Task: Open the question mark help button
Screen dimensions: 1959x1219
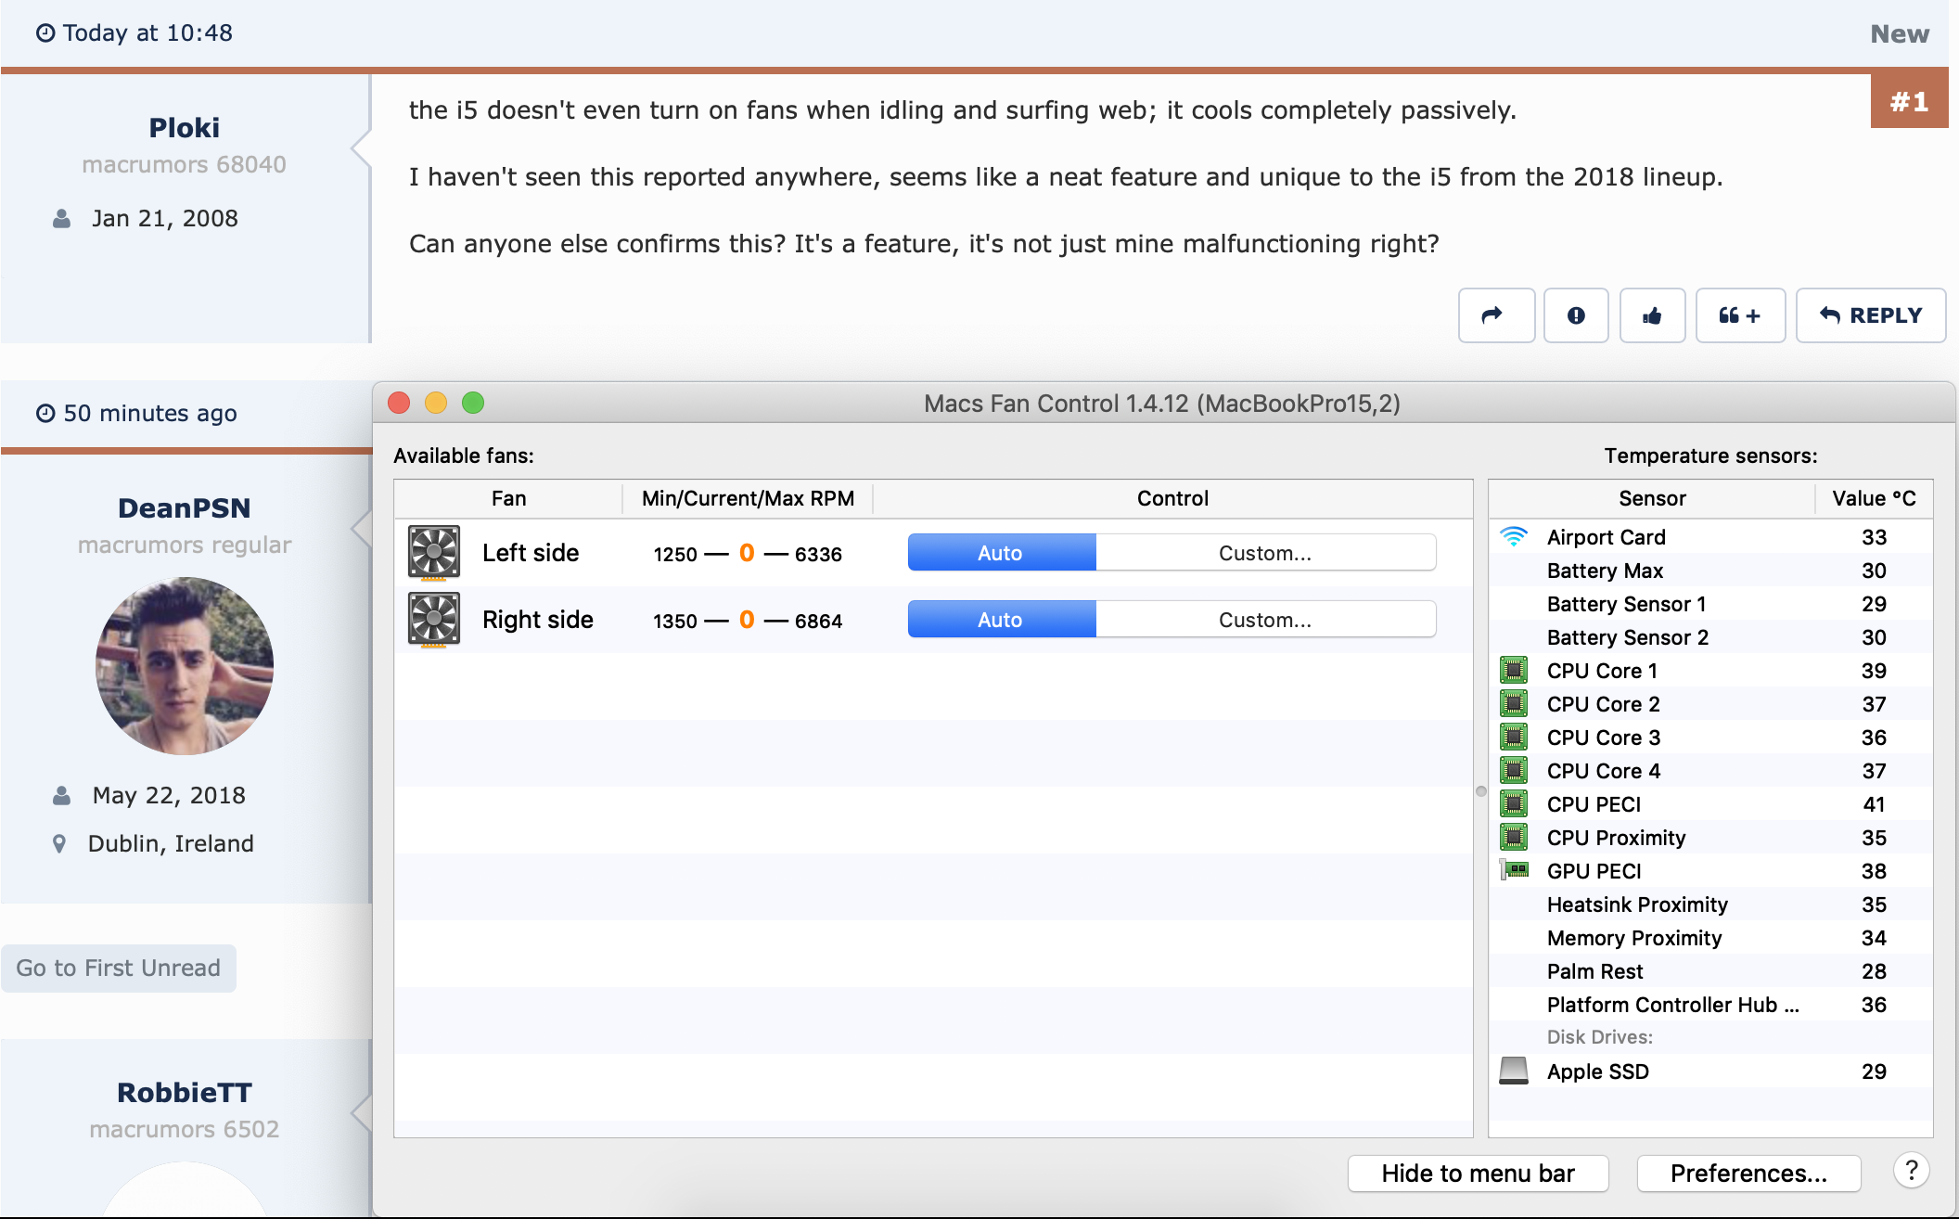Action: coord(1911,1172)
